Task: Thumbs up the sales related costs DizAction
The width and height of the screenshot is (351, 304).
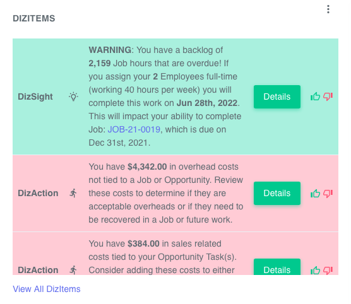Action: tap(315, 270)
